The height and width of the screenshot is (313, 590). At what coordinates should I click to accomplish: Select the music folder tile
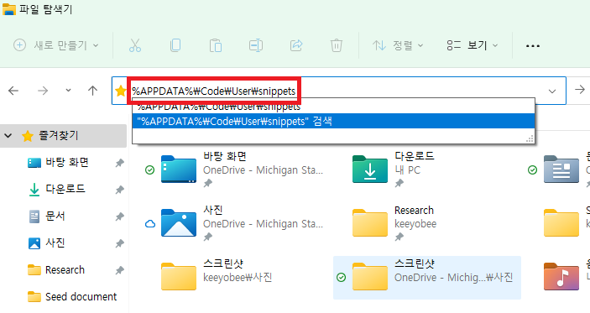[x=561, y=277]
